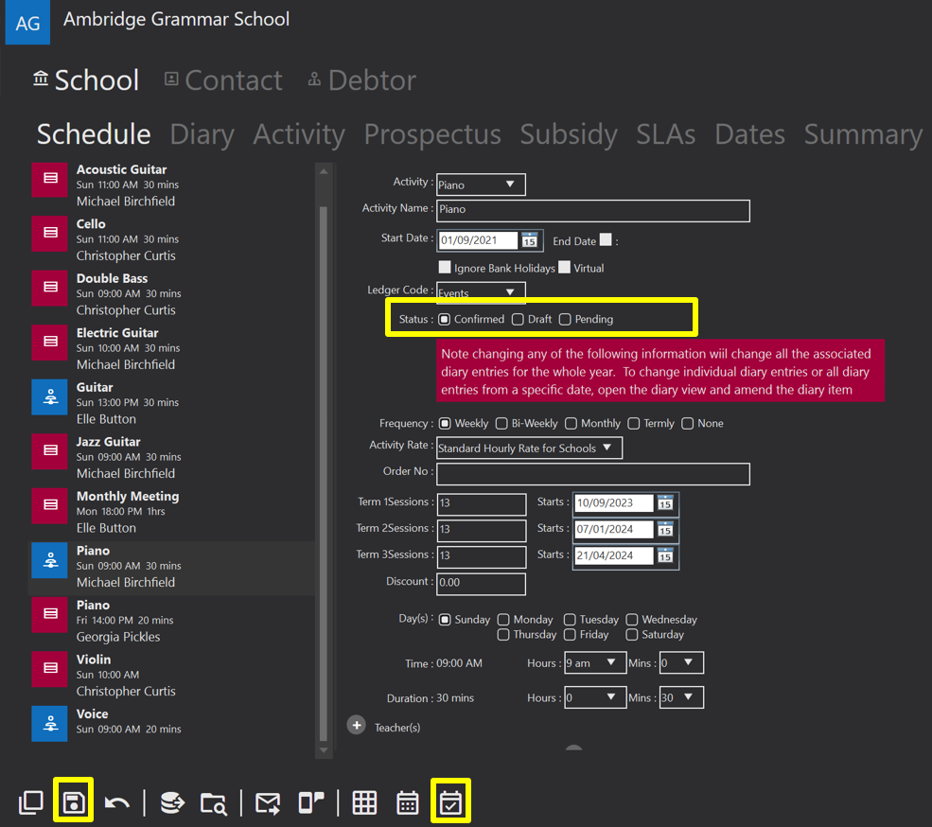Open the Summary tab

[x=863, y=134]
